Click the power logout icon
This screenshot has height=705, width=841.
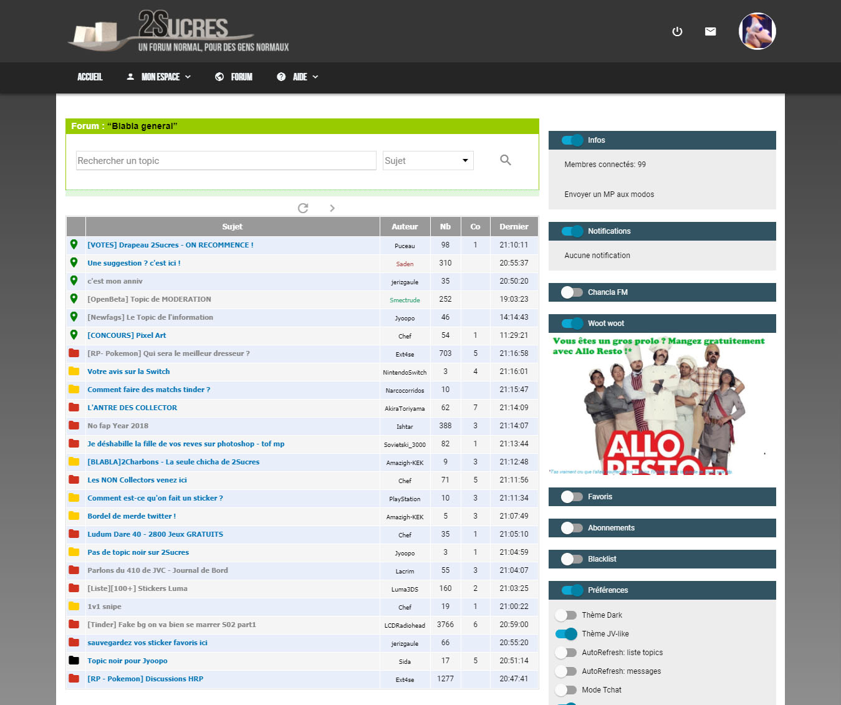click(677, 31)
